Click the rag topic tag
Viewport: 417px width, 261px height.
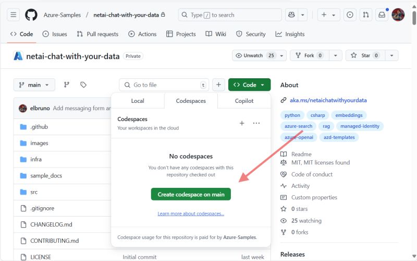point(326,126)
